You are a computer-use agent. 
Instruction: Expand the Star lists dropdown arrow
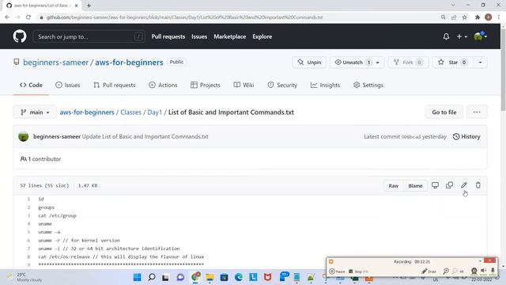tap(480, 63)
